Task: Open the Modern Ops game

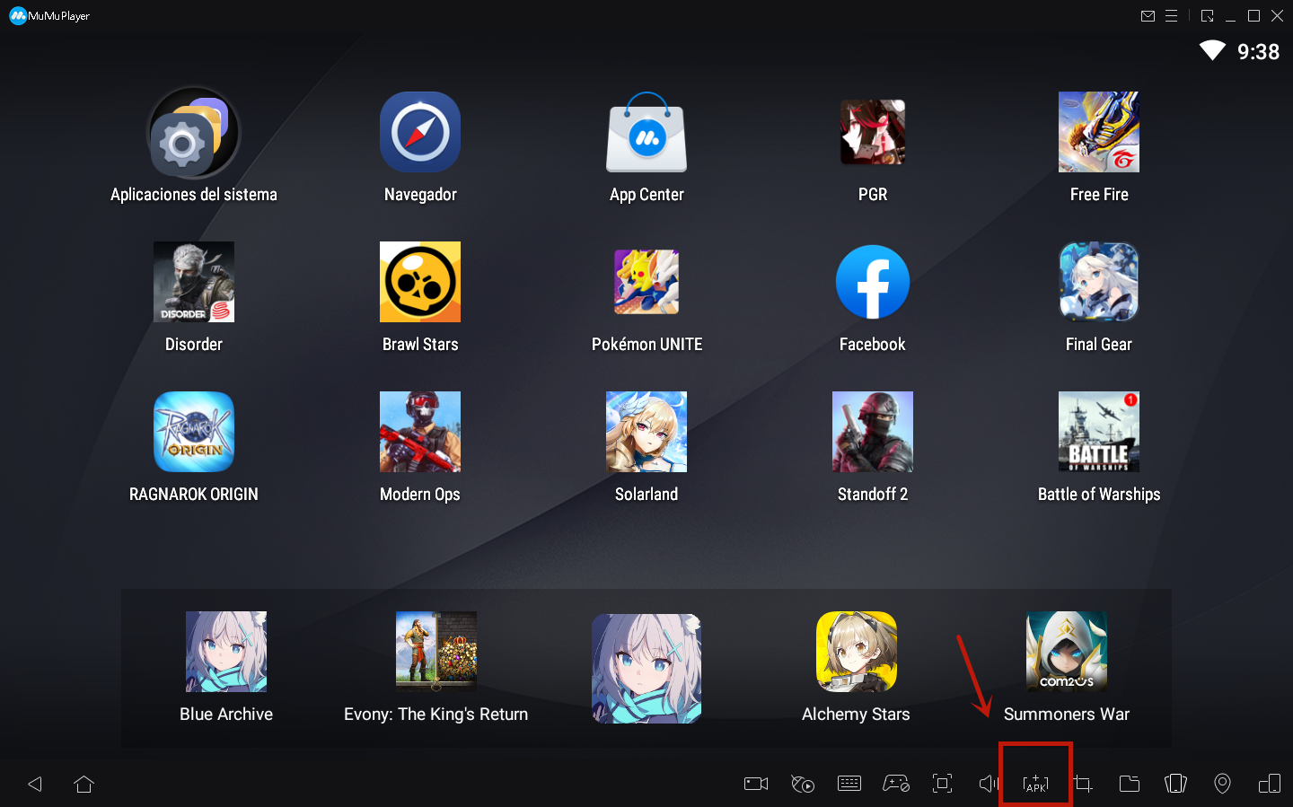Action: (420, 432)
